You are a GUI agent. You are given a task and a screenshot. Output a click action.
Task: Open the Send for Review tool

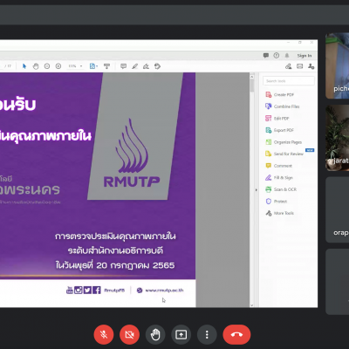(284, 154)
